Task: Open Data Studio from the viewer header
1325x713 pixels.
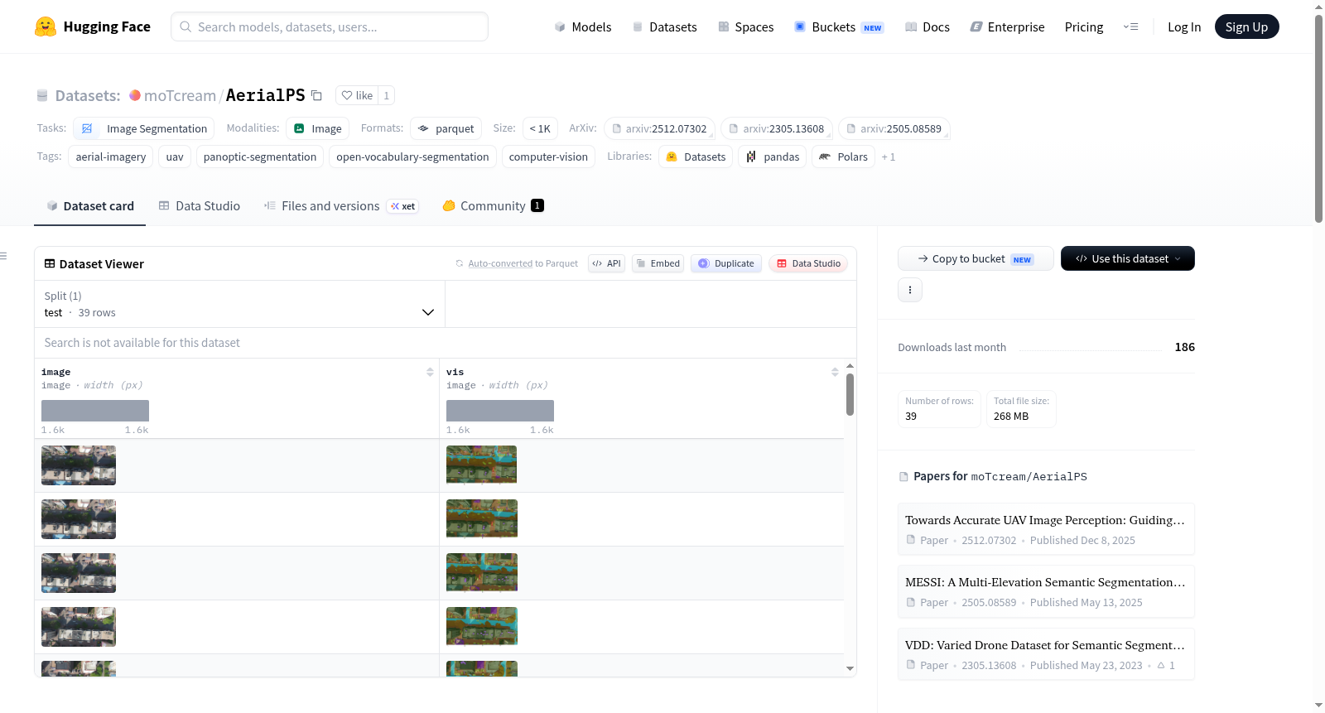Action: [x=808, y=263]
